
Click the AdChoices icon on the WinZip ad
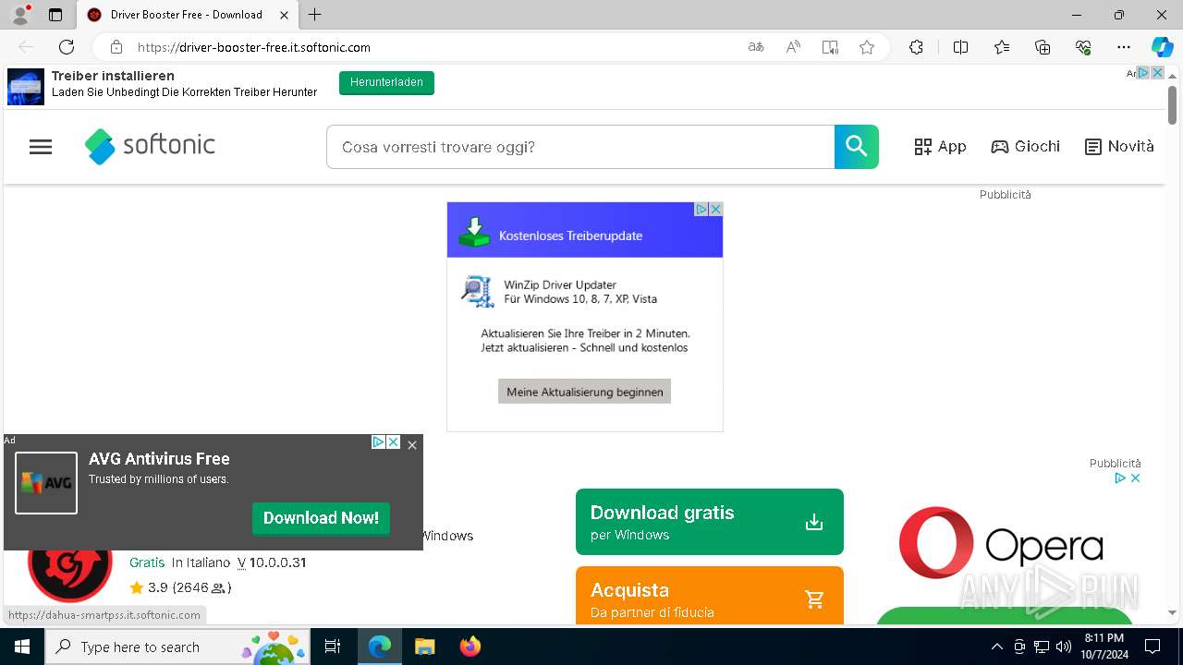point(701,210)
